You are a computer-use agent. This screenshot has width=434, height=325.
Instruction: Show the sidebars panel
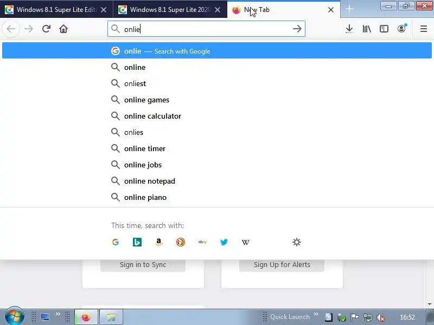click(384, 29)
